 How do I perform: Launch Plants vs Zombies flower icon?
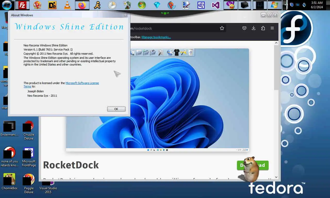pyautogui.click(x=127, y=5)
